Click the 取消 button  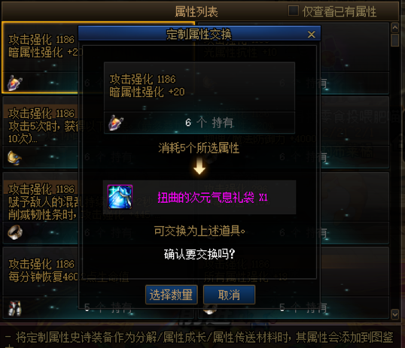coord(229,295)
